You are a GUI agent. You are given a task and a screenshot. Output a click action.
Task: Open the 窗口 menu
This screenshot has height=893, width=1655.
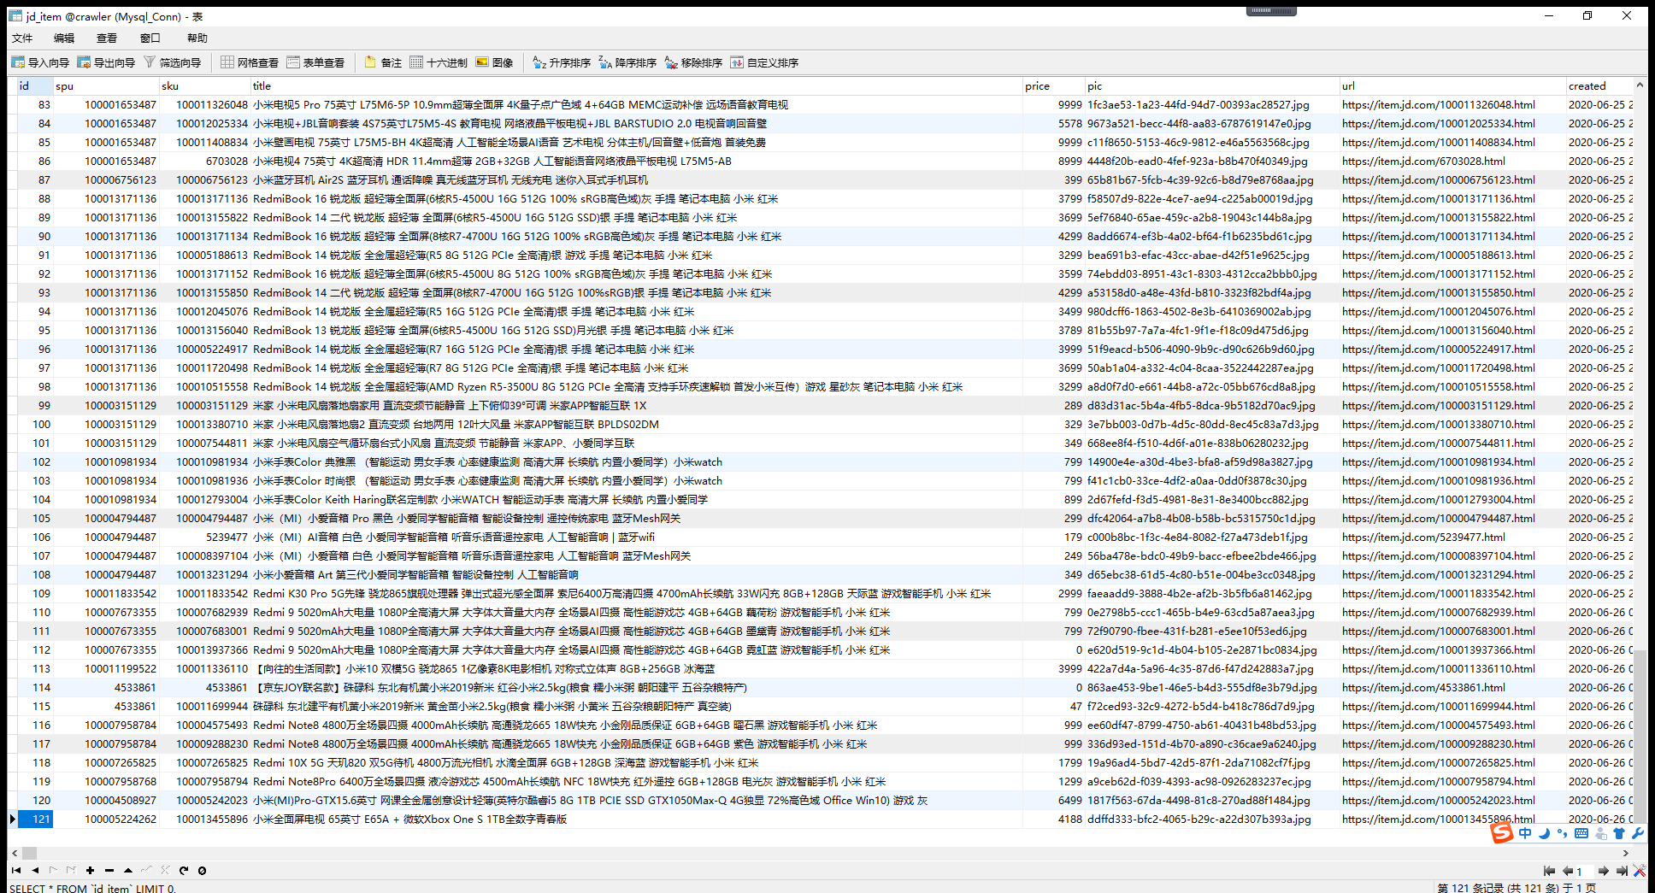point(150,38)
